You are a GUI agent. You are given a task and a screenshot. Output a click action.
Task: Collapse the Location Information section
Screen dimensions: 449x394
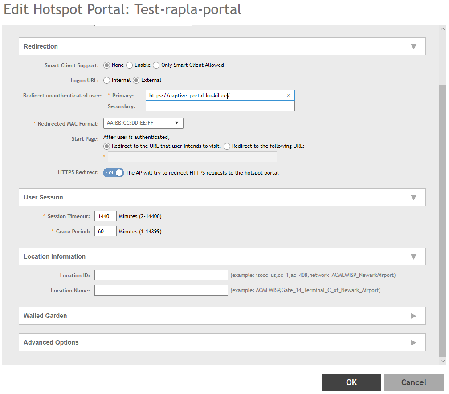click(413, 256)
